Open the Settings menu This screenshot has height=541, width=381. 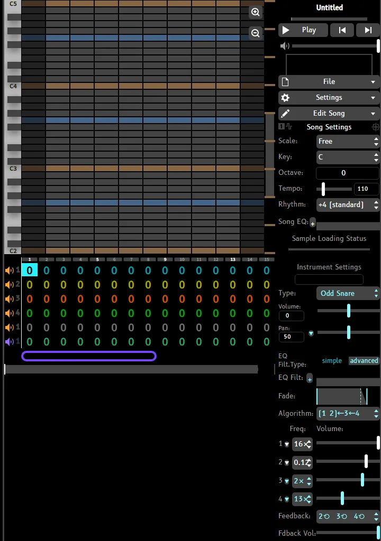click(329, 98)
